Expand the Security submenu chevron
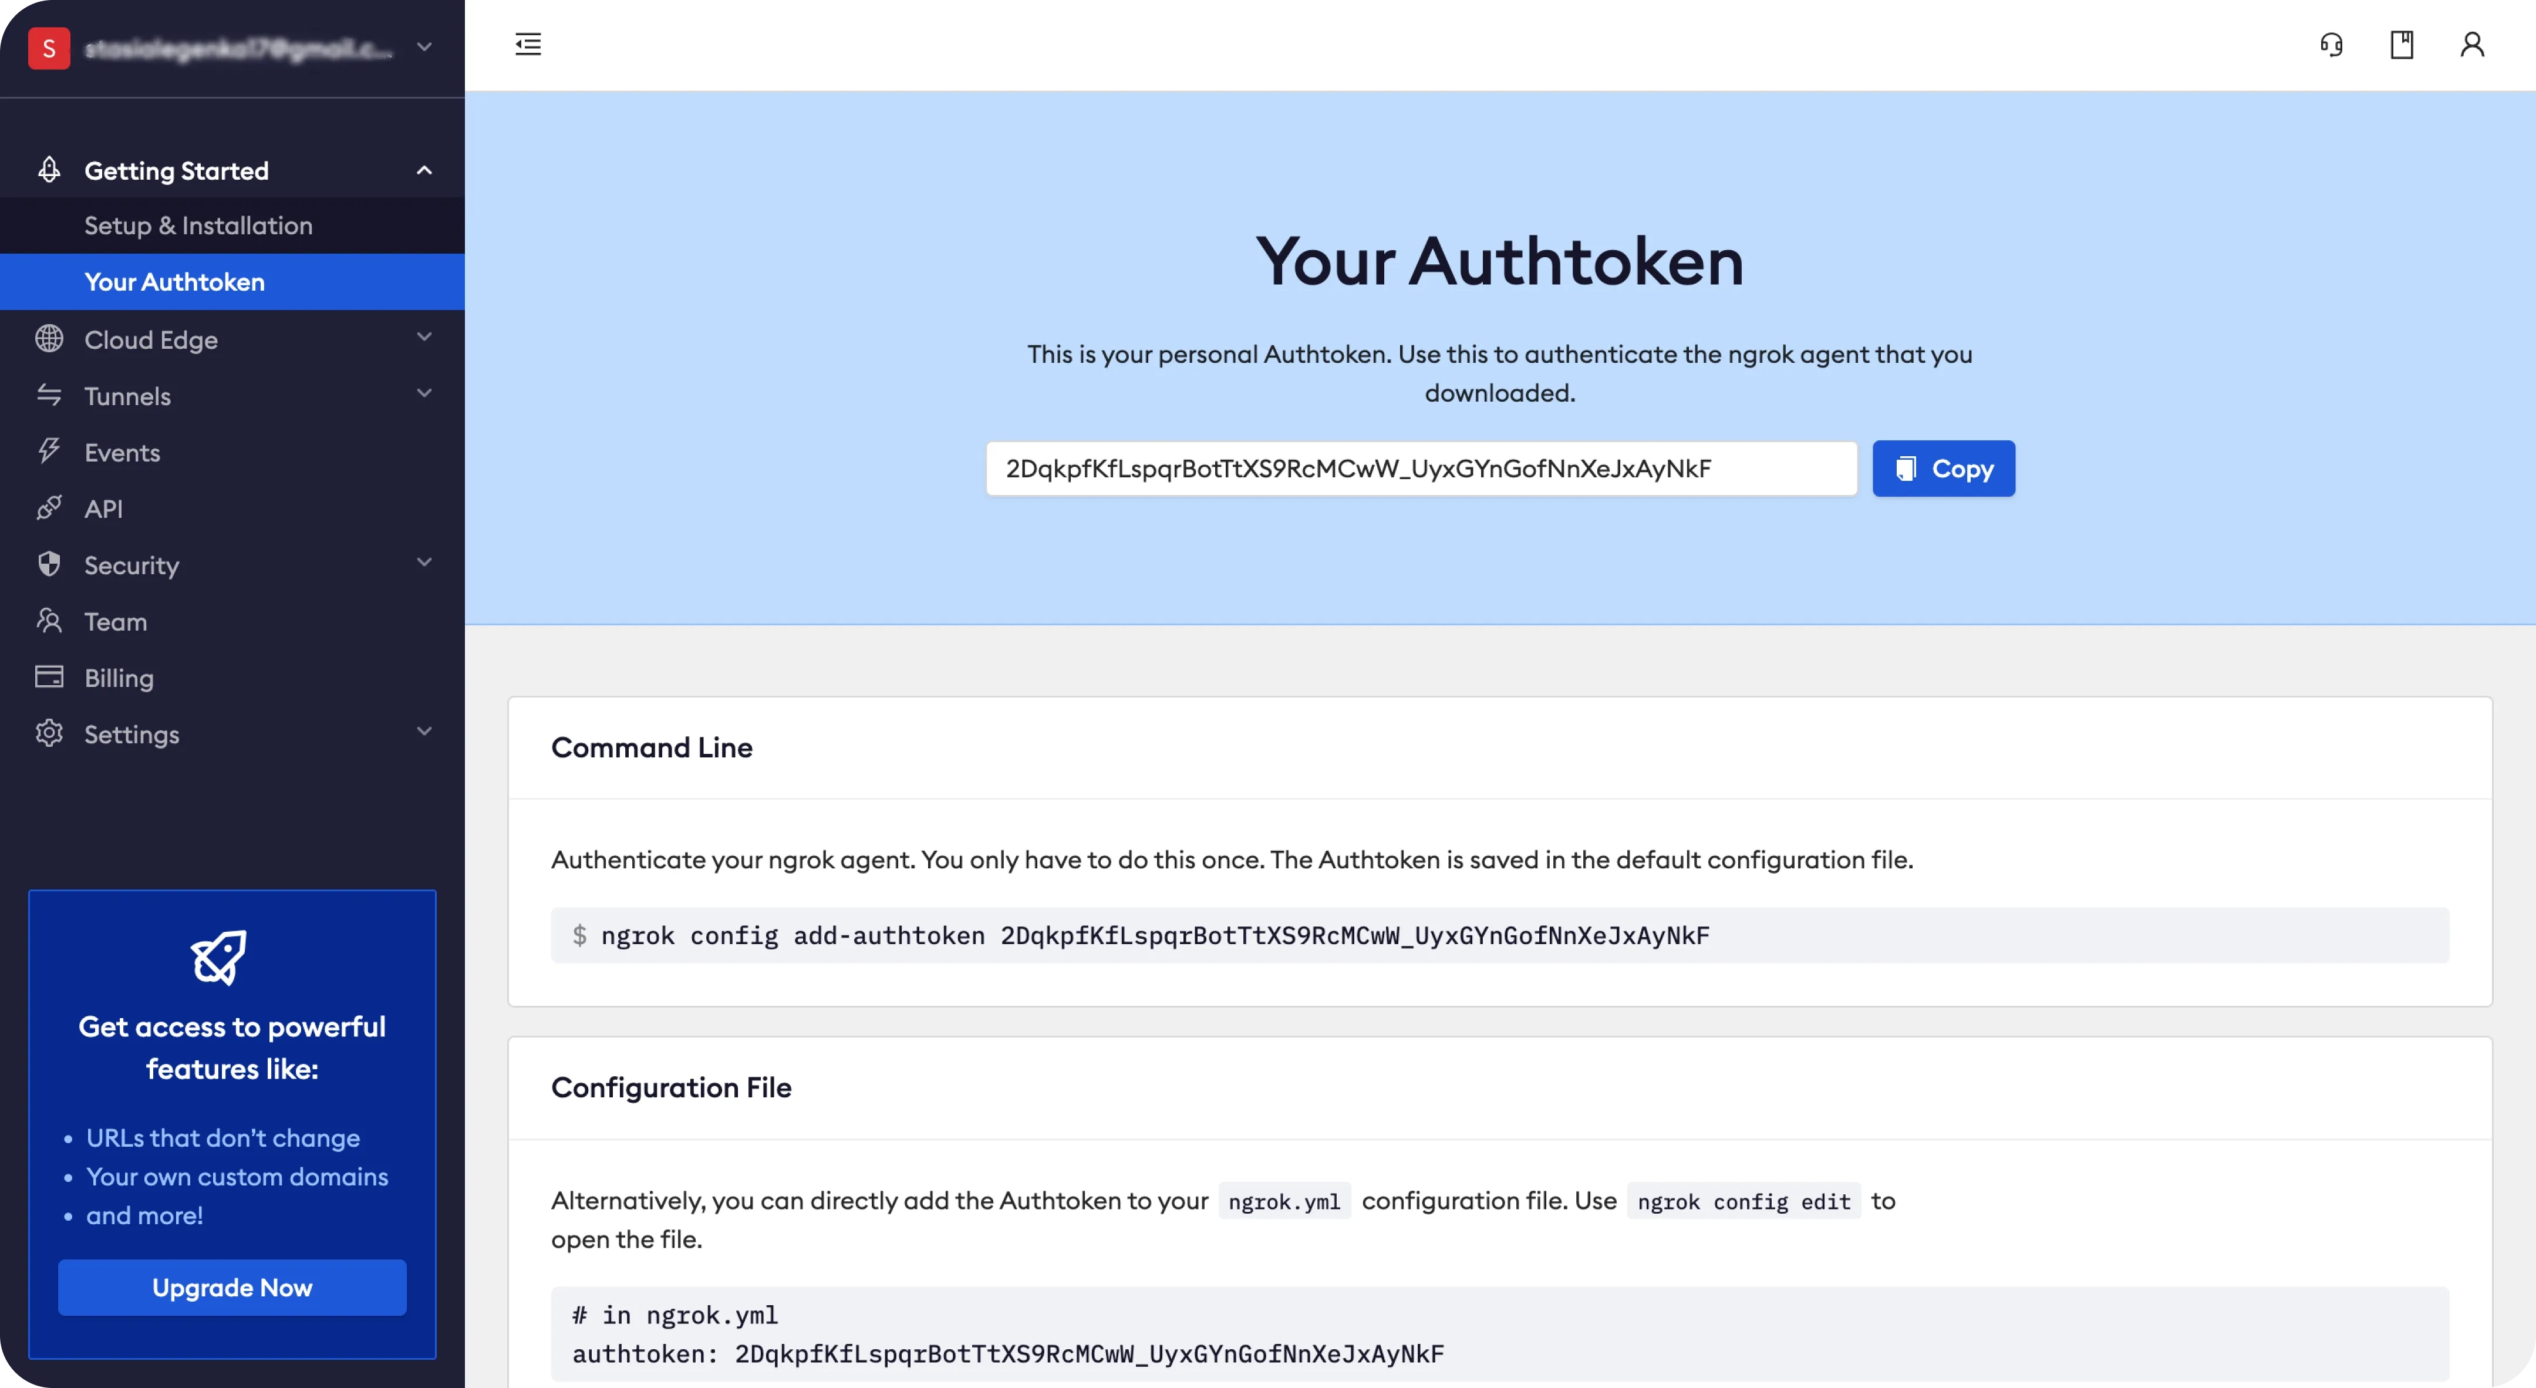The height and width of the screenshot is (1388, 2536). pos(424,563)
